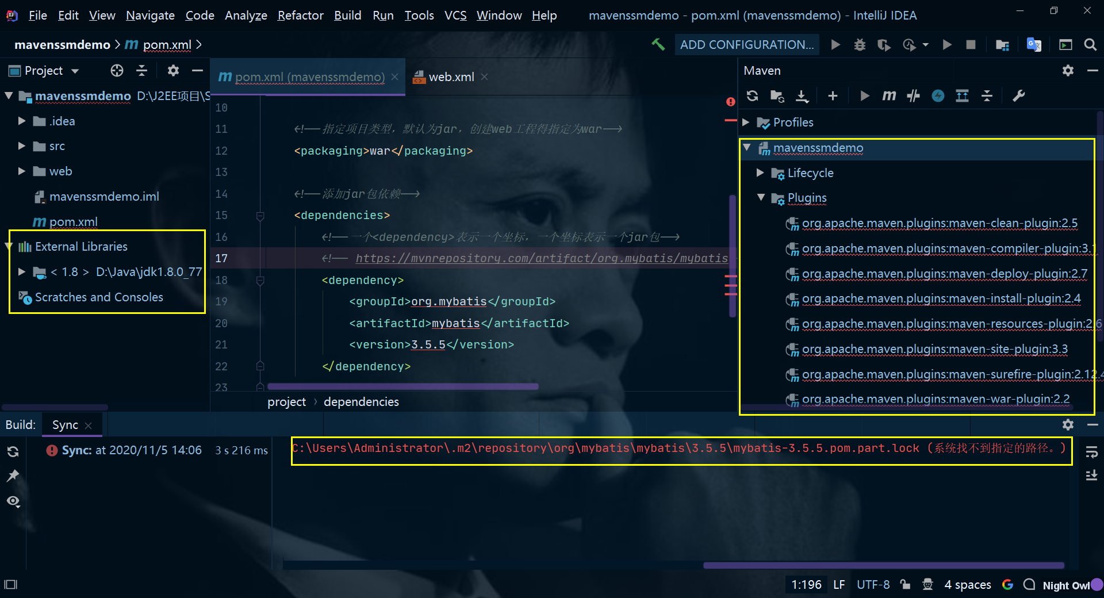Image resolution: width=1104 pixels, height=598 pixels.
Task: Click pom.xml in breadcrumb navigation bar
Action: (167, 45)
